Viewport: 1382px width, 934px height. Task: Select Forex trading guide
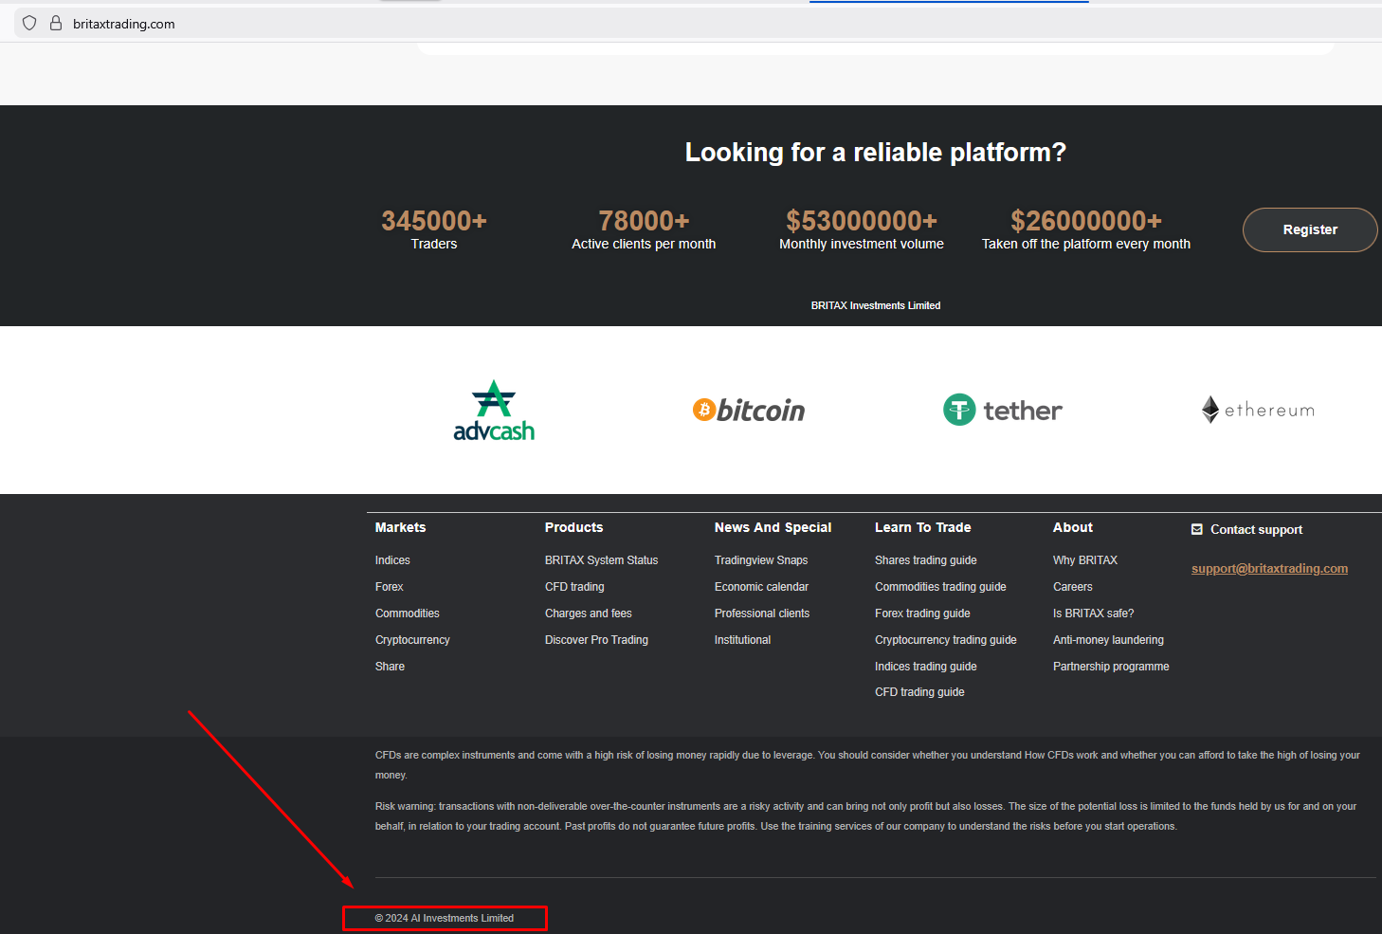click(922, 613)
